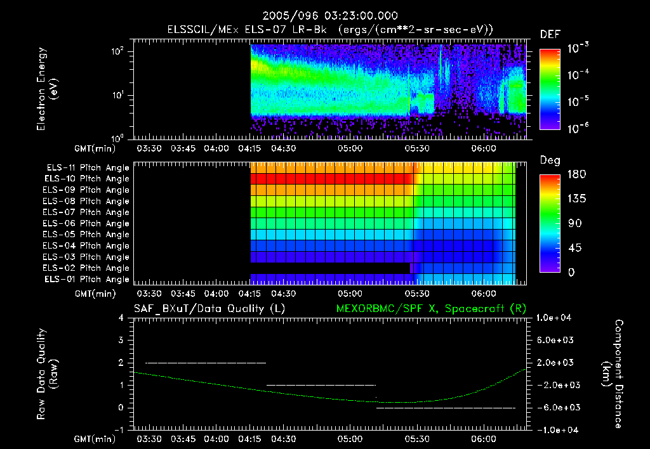Select the ELS-01 Pitch Angle row label
This screenshot has width=650, height=449.
coord(87,279)
